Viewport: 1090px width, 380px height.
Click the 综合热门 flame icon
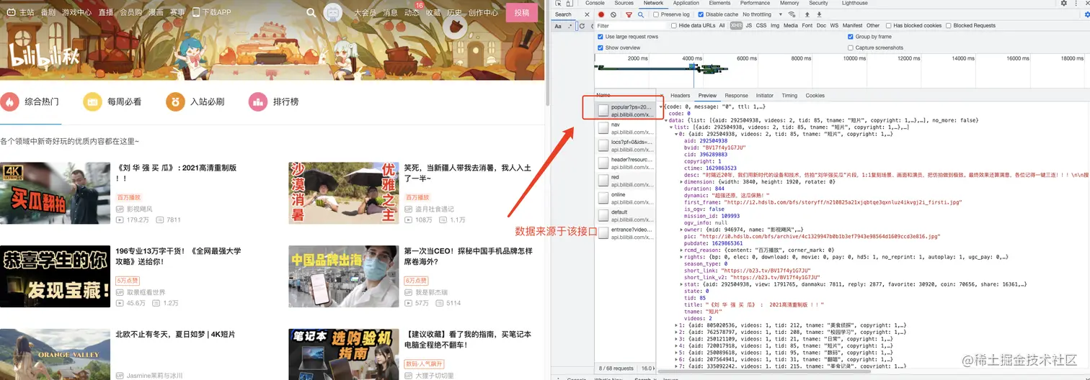tap(9, 102)
